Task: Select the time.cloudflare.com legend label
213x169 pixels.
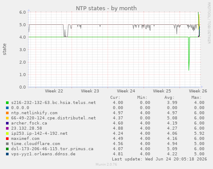Action: [36, 144]
